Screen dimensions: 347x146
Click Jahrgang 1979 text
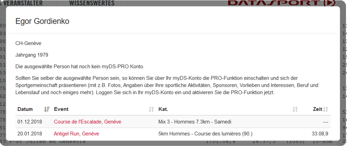pos(32,55)
